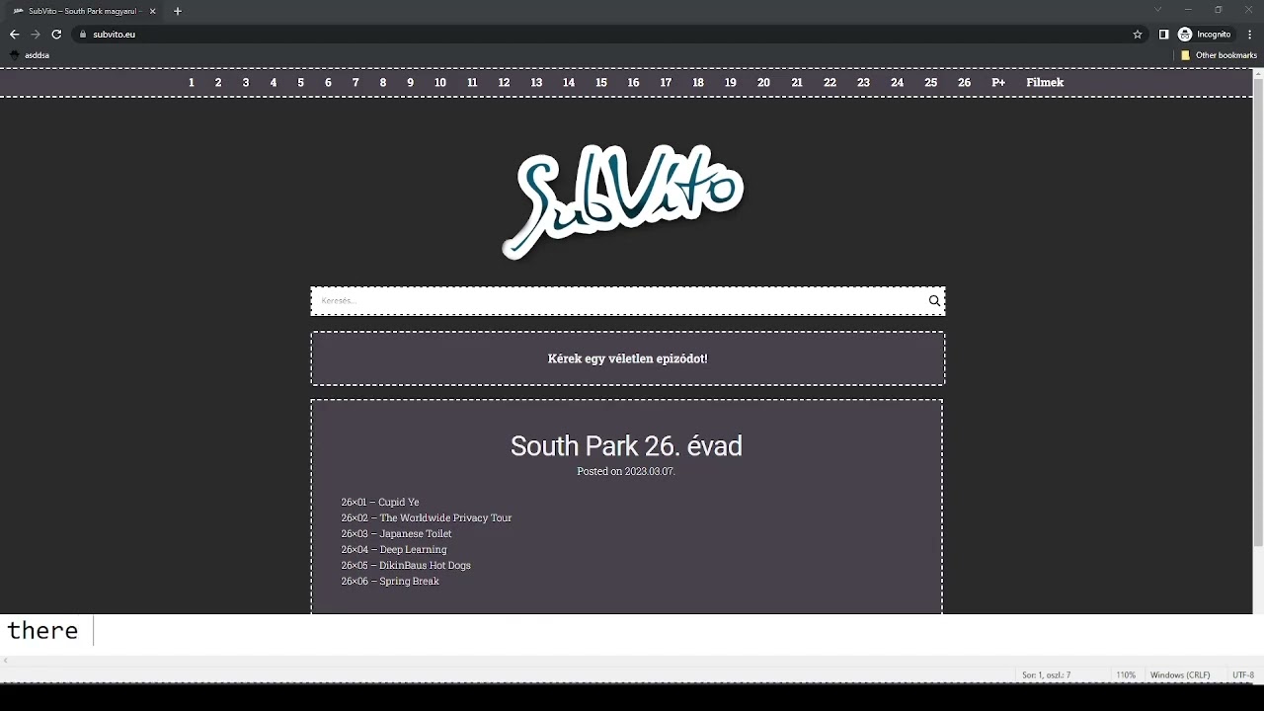Open the asddsa bookmark

click(30, 55)
